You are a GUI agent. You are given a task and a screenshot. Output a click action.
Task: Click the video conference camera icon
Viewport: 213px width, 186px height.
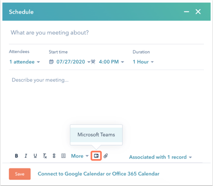coord(96,156)
